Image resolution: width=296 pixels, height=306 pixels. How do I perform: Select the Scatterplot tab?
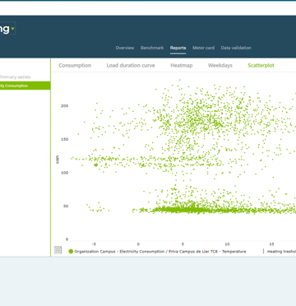pos(261,66)
